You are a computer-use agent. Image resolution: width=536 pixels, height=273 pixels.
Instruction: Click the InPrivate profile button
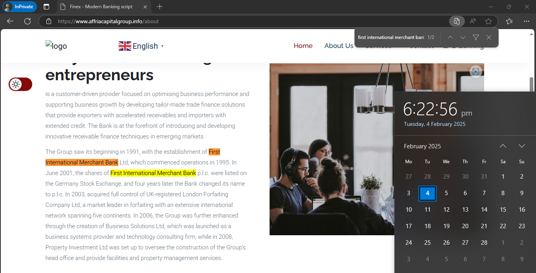(20, 7)
